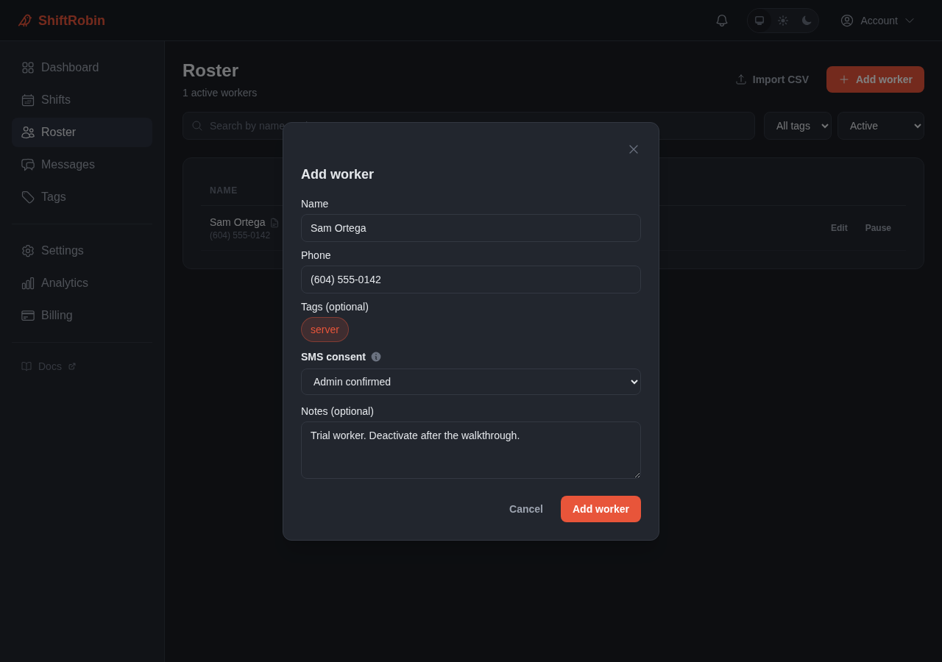Click the Messages chat bubbles icon
Viewport: 942px width, 662px height.
point(28,165)
